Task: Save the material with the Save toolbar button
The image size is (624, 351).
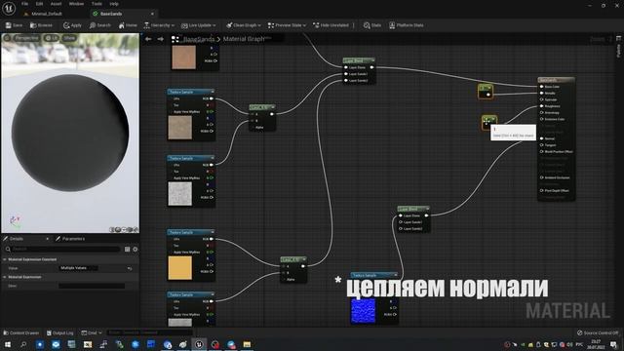Action: pyautogui.click(x=14, y=25)
